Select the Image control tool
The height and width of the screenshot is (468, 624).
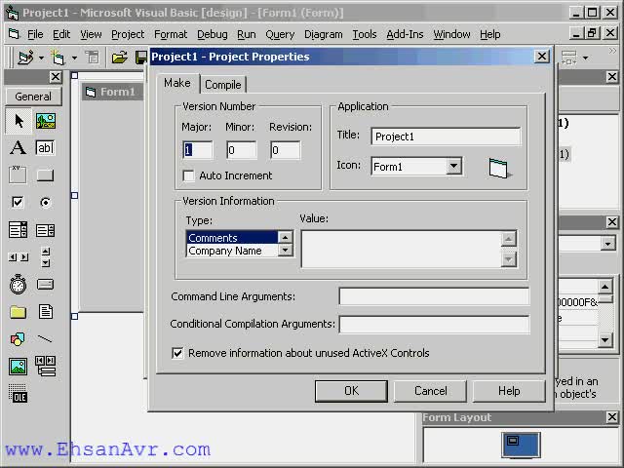click(19, 367)
